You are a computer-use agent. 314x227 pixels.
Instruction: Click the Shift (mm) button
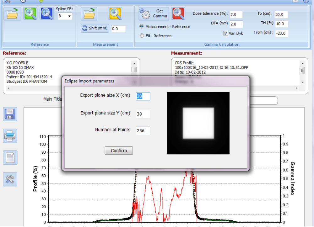[x=95, y=28]
